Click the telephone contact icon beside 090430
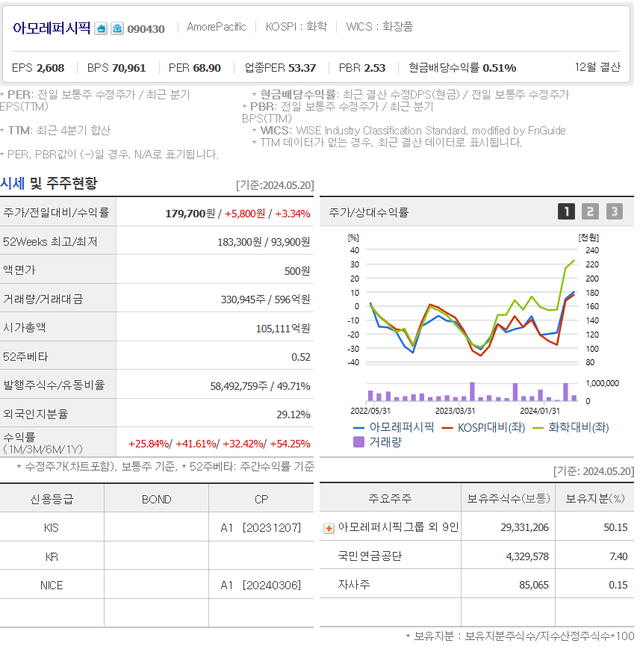This screenshot has height=652, width=643. coord(117,28)
